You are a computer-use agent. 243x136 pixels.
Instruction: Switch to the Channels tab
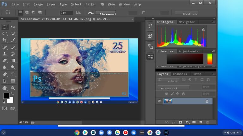(180, 74)
